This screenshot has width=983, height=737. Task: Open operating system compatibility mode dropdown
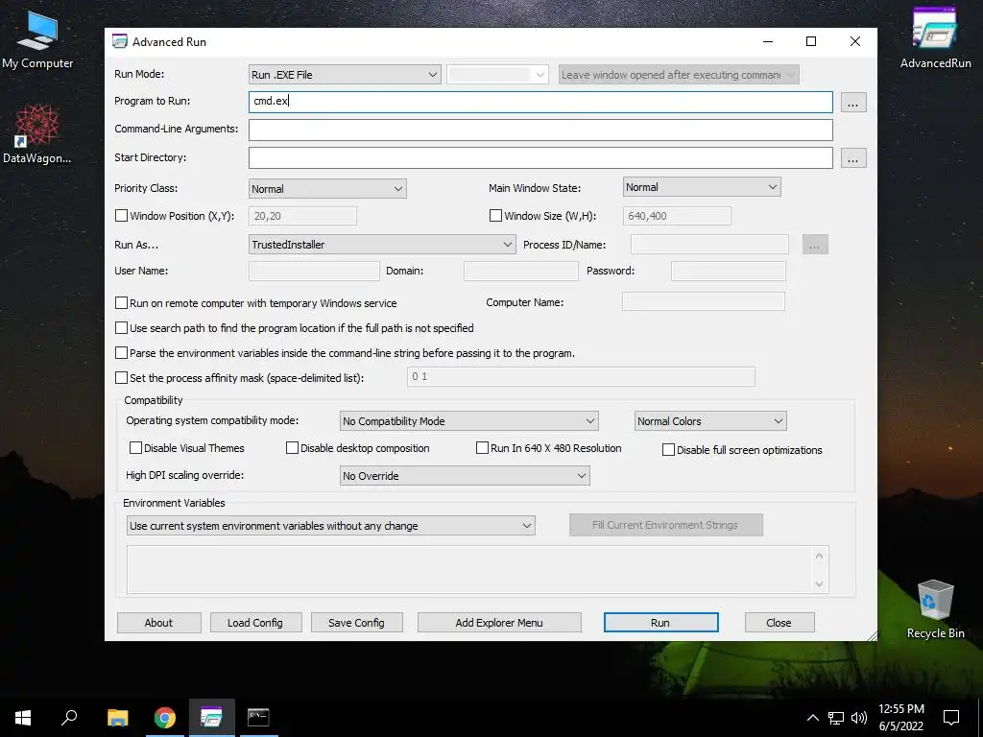point(468,421)
